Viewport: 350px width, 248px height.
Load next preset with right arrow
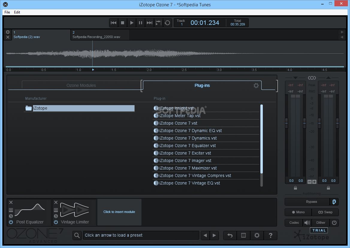click(x=214, y=235)
